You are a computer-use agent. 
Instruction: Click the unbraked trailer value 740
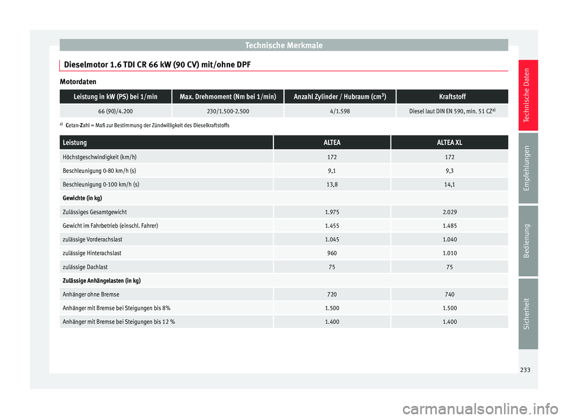click(450, 295)
